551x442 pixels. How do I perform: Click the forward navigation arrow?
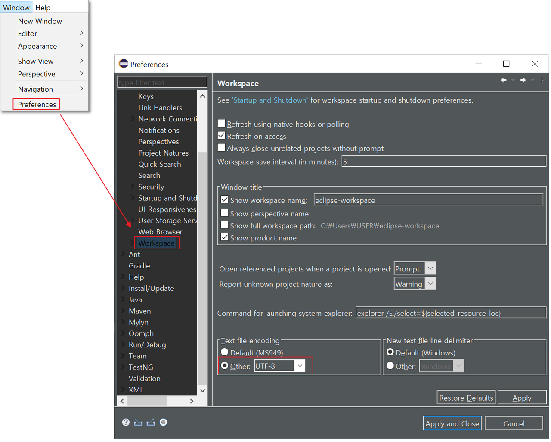[523, 80]
